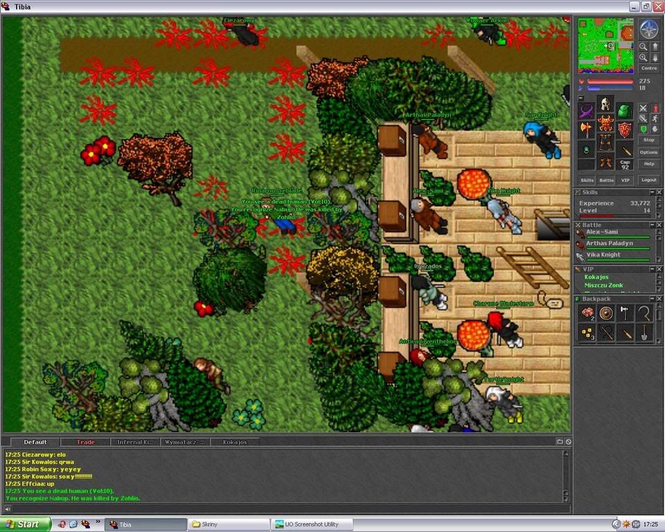Minimize the VIP panel
This screenshot has width=665, height=532.
[653, 269]
